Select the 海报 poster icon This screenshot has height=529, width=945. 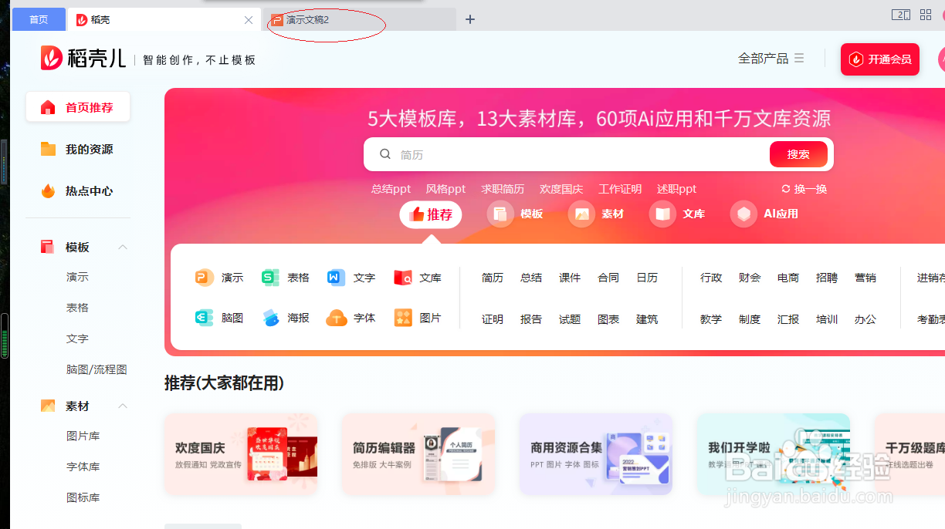click(x=269, y=317)
